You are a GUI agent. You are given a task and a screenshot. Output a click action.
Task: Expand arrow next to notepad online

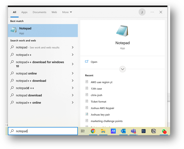pos(73,73)
